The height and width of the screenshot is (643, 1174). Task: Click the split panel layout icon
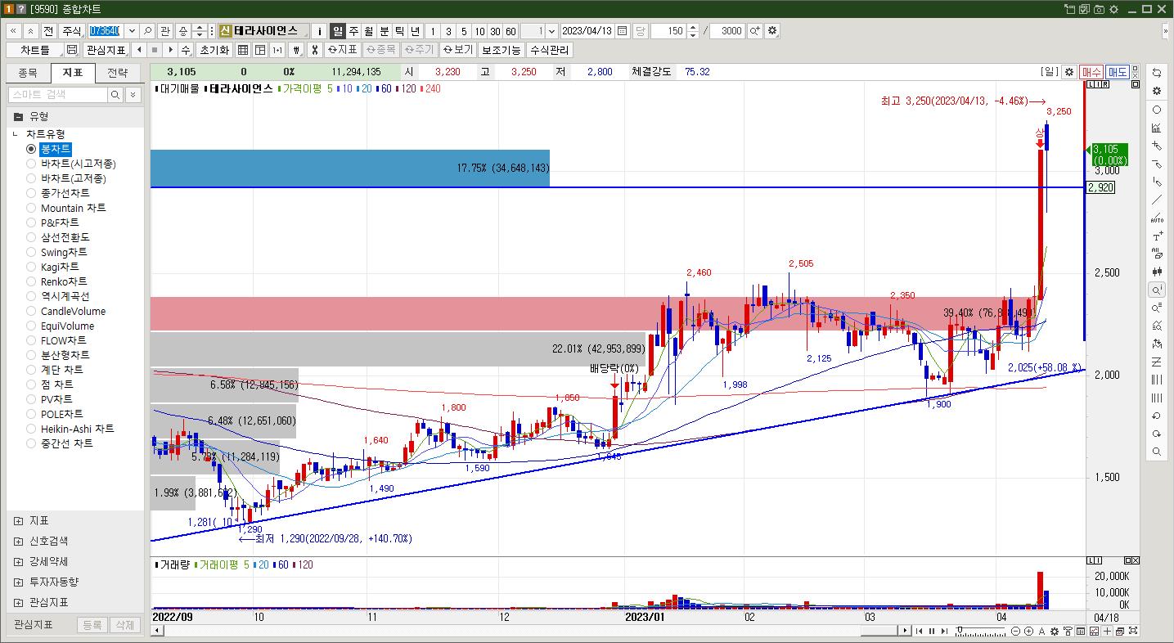click(260, 50)
